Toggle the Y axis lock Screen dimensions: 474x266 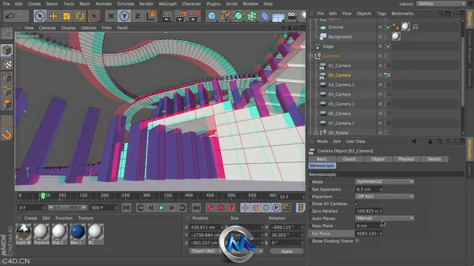pos(124,16)
